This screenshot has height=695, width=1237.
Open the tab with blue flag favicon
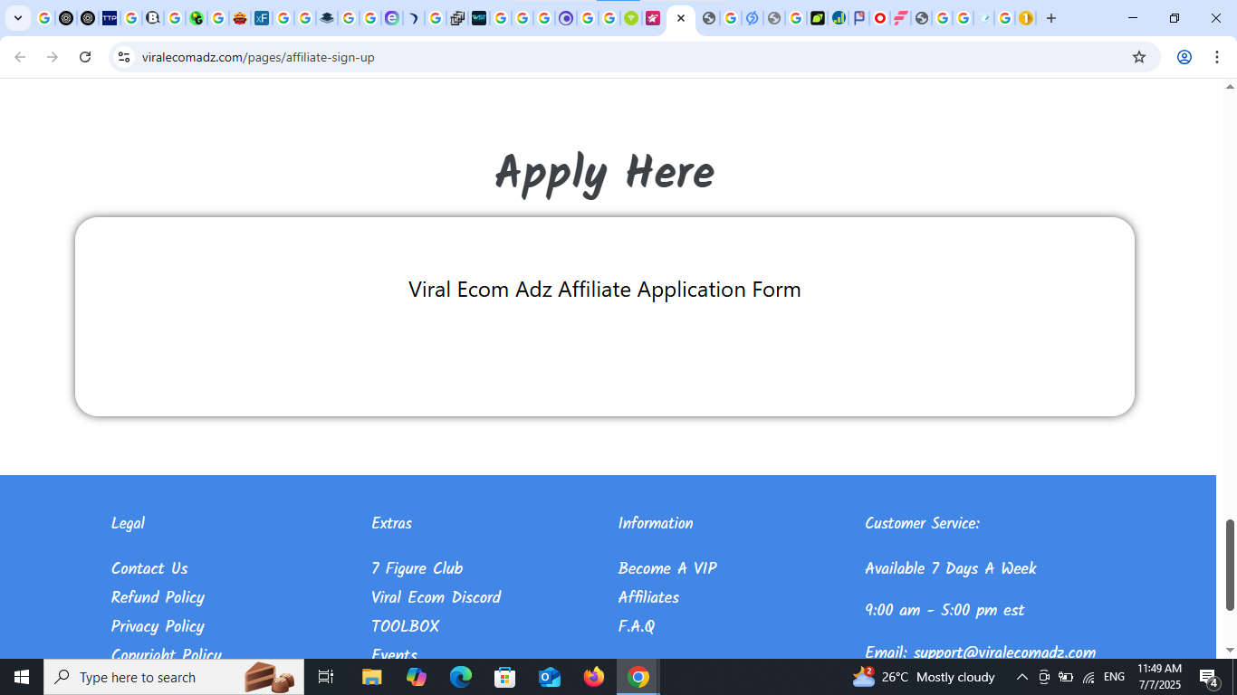coord(859,18)
